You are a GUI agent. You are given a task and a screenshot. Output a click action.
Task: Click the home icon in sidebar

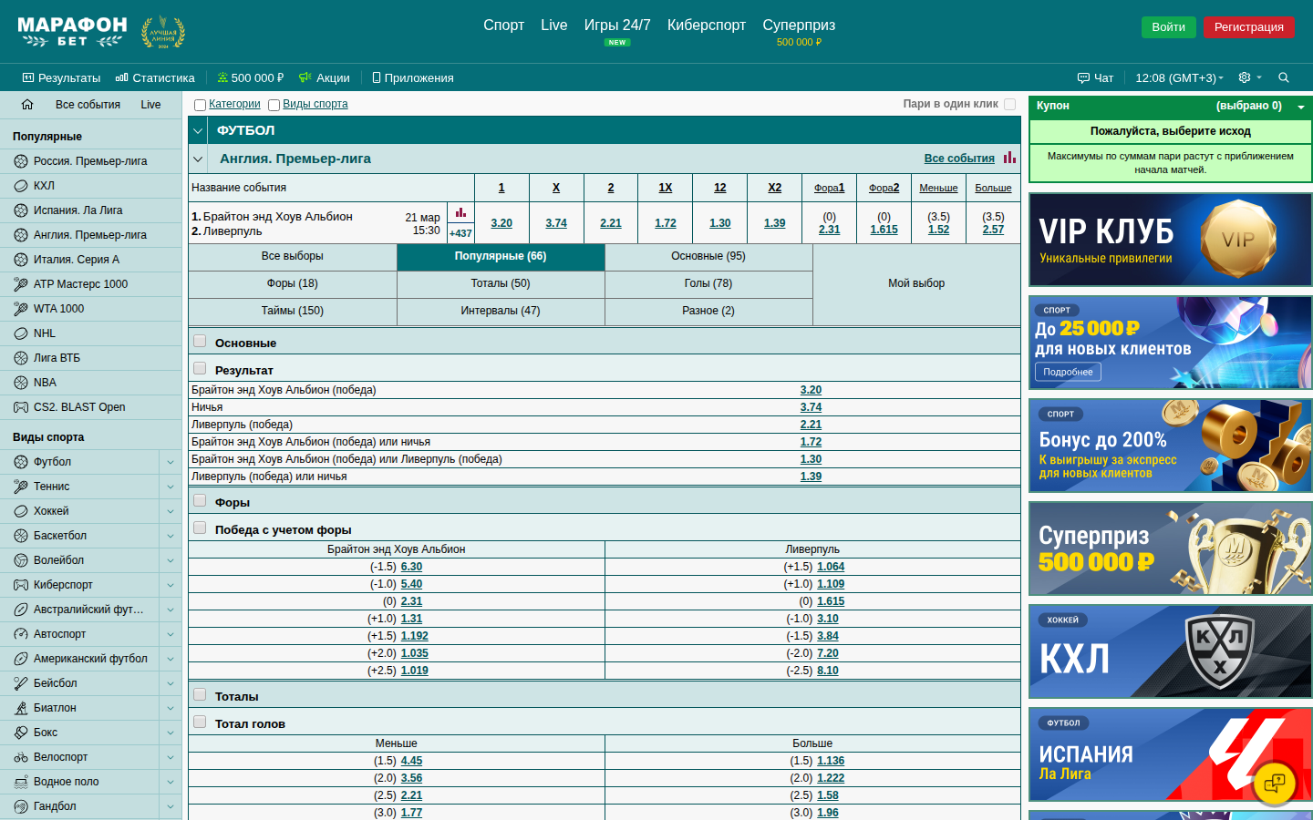[27, 105]
